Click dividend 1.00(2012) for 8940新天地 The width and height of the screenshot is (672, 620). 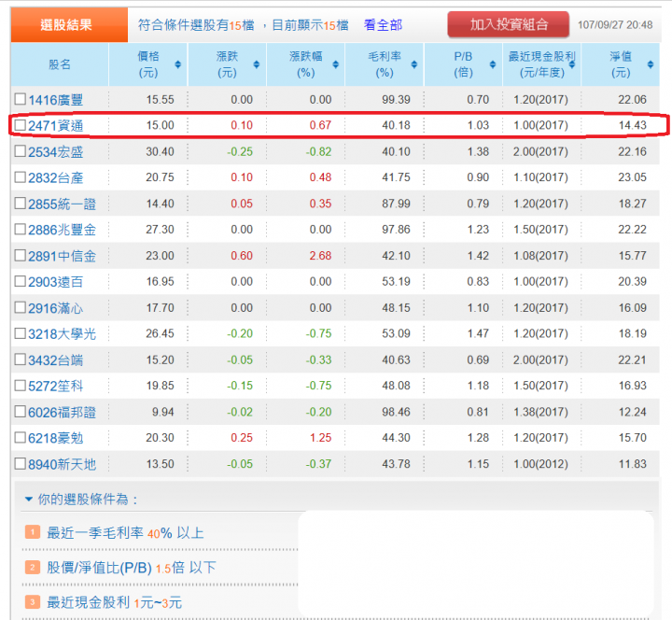pyautogui.click(x=540, y=464)
